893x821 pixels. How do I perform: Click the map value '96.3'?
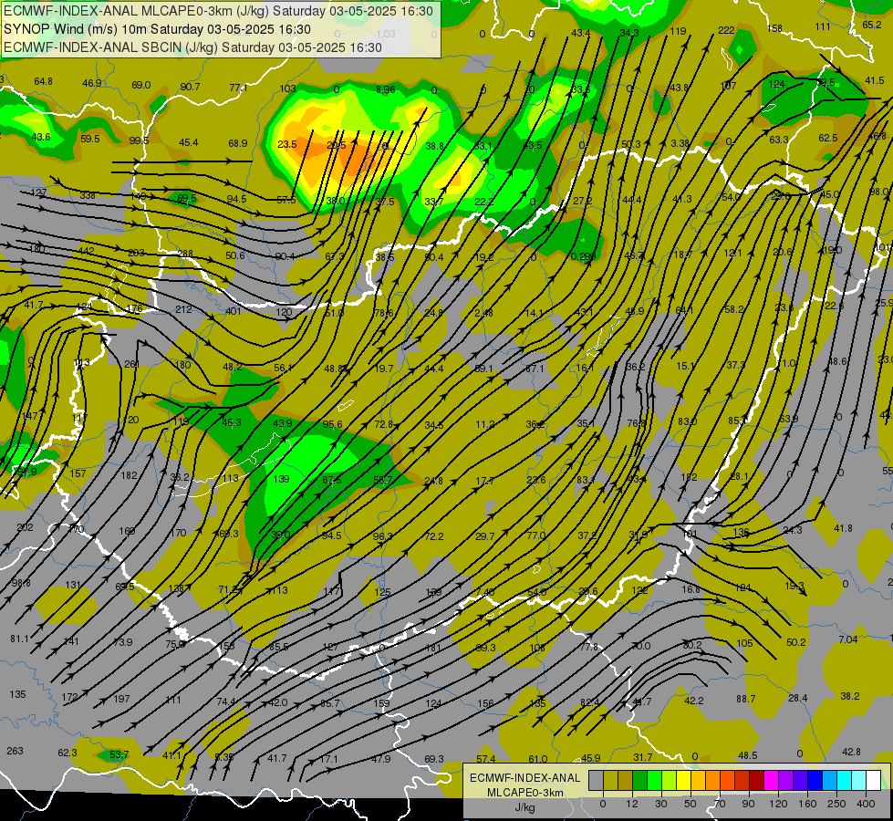(383, 536)
